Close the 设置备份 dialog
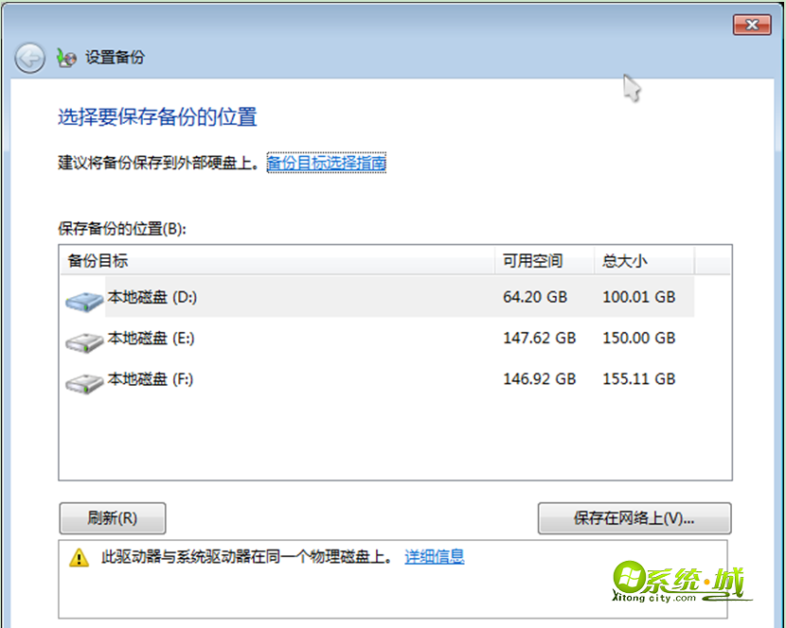Image resolution: width=786 pixels, height=628 pixels. (x=752, y=25)
